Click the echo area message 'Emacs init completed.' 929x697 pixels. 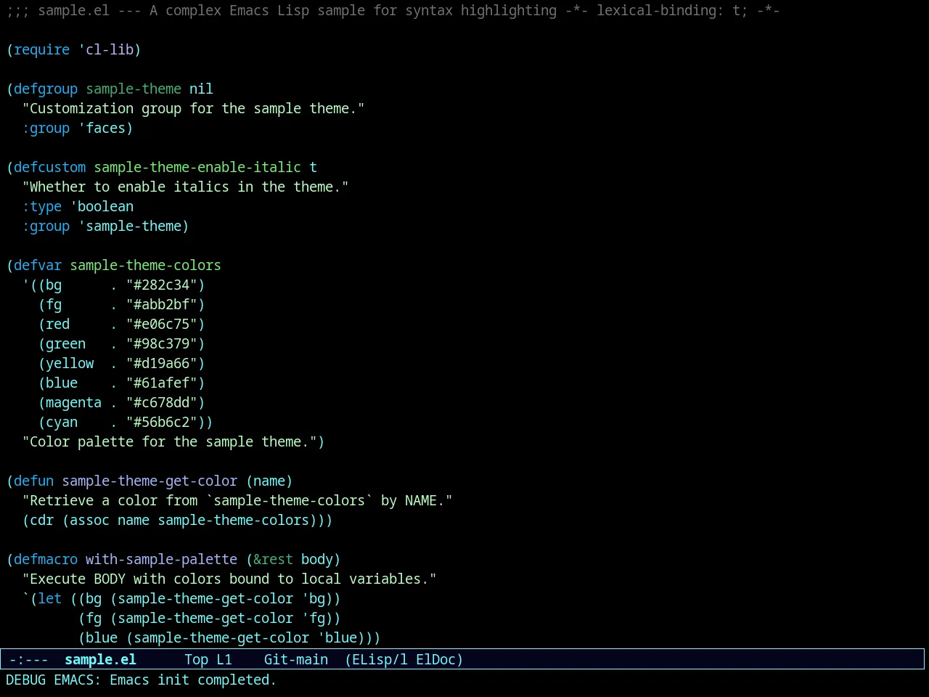(x=192, y=680)
